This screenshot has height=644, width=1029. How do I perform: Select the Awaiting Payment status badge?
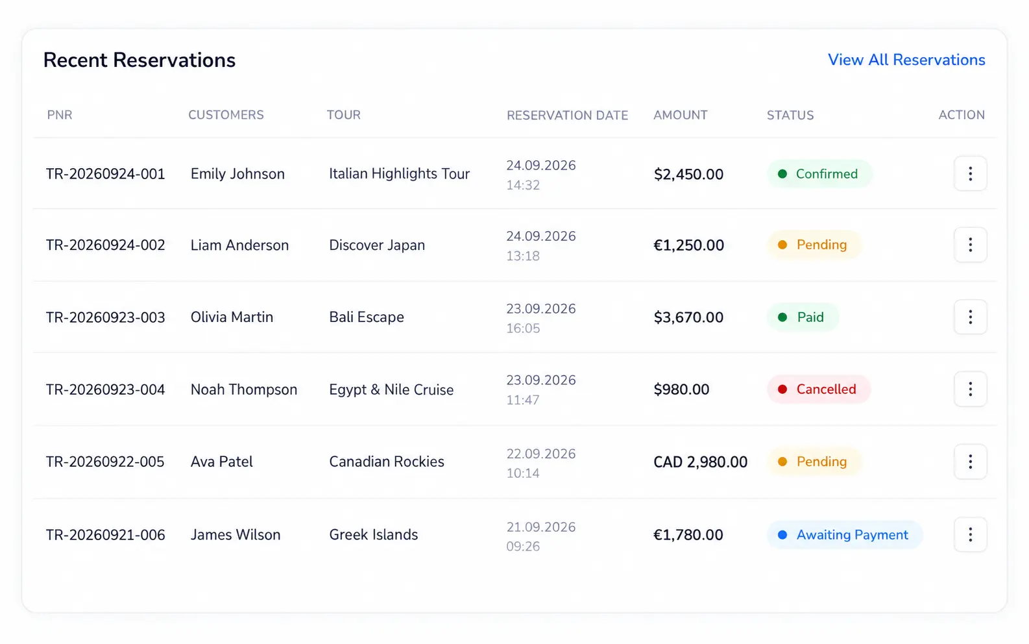845,534
